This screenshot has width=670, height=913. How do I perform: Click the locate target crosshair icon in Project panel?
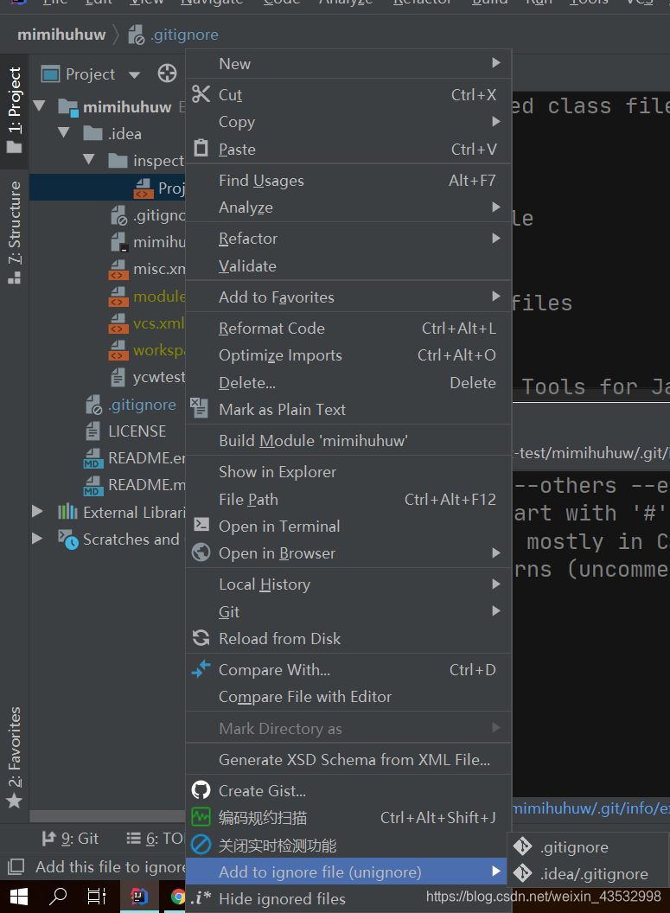point(167,74)
